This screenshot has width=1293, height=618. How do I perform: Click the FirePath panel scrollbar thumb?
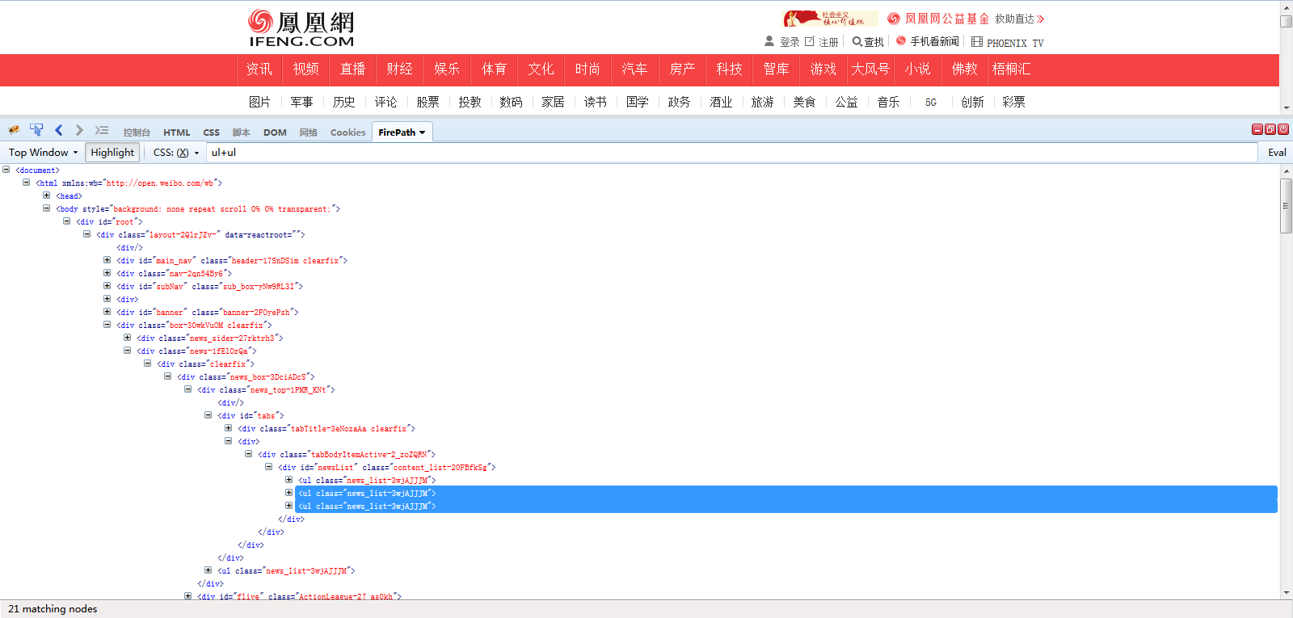pyautogui.click(x=1286, y=206)
